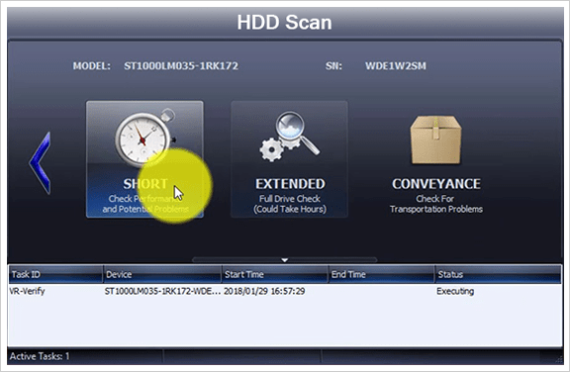
Task: Start the SHORT test with stopwatch icon
Action: tap(144, 159)
